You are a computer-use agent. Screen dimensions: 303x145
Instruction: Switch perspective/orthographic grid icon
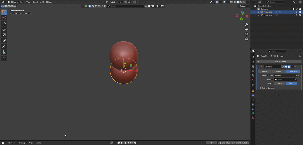(x=247, y=39)
